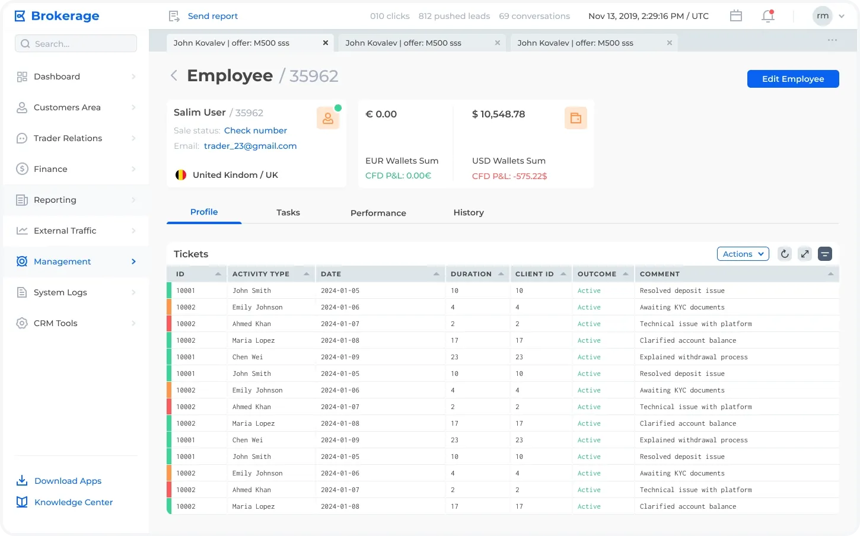Click the 69 conversations stat

pyautogui.click(x=534, y=16)
